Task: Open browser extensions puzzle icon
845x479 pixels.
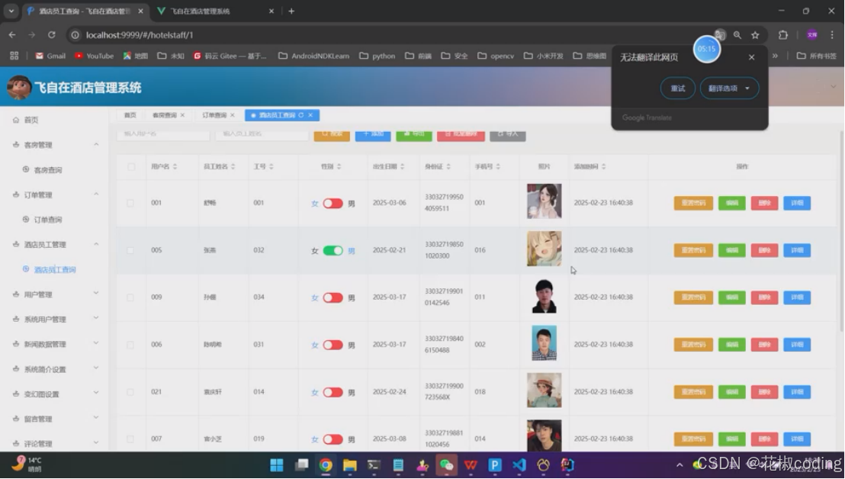Action: click(x=783, y=35)
